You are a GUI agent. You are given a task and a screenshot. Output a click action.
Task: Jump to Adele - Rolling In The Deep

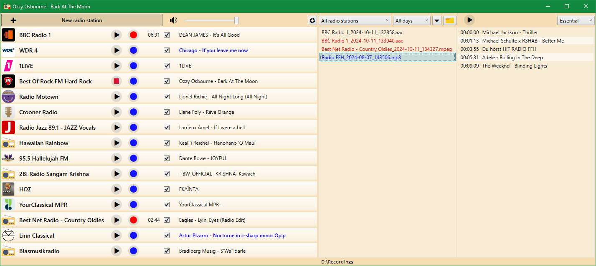tap(525, 58)
